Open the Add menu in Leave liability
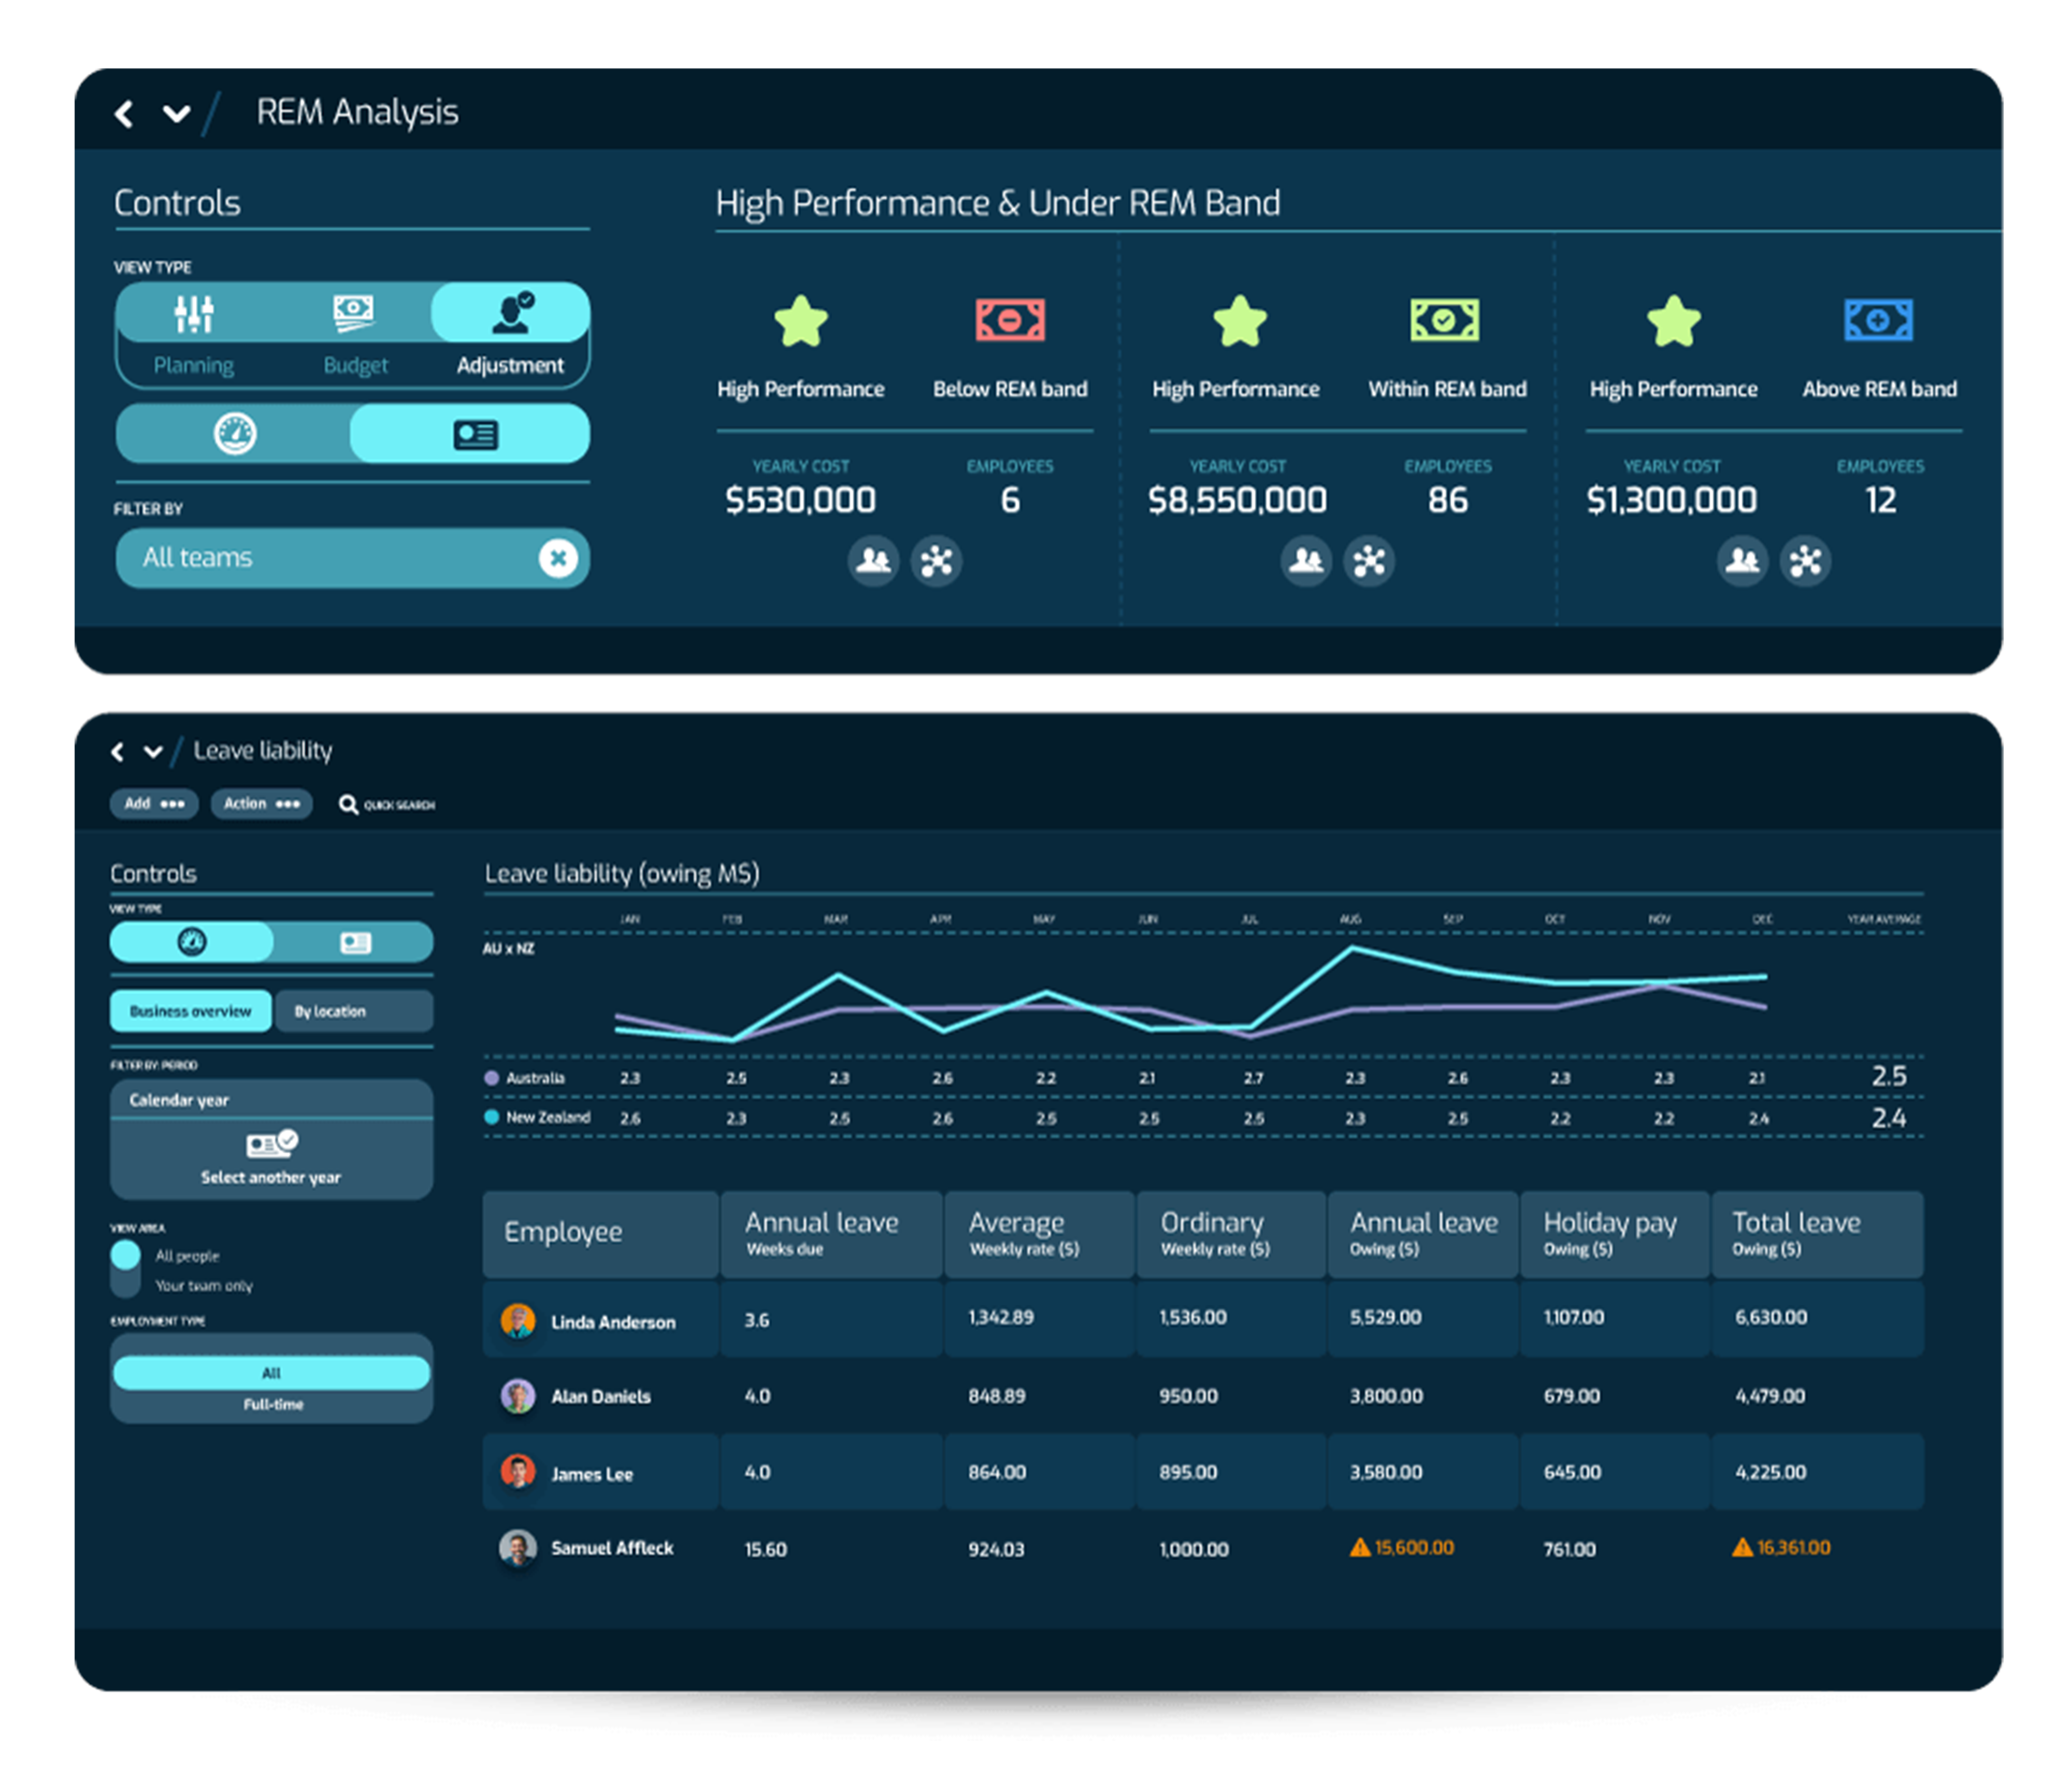Image resolution: width=2072 pixels, height=1768 pixels. coord(154,804)
